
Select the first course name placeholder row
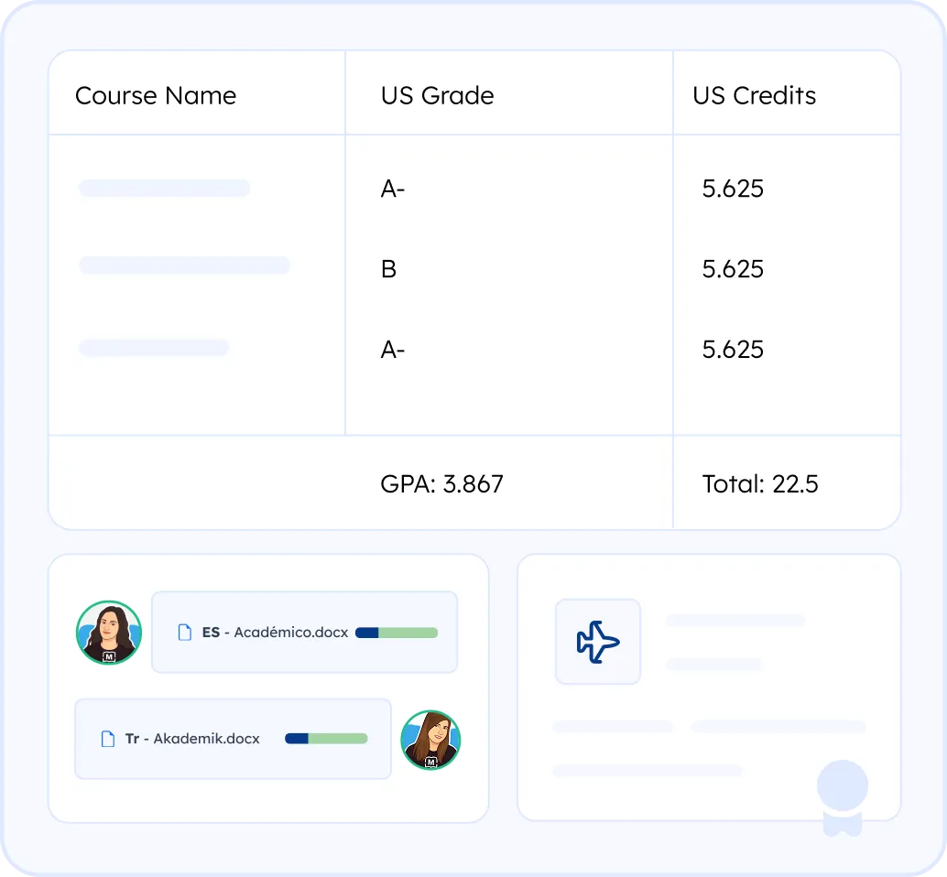tap(165, 188)
